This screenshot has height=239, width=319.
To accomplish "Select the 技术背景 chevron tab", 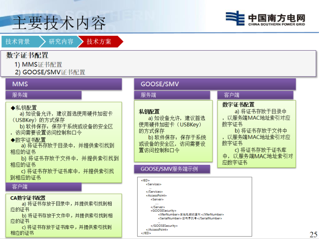I will 19,42.
